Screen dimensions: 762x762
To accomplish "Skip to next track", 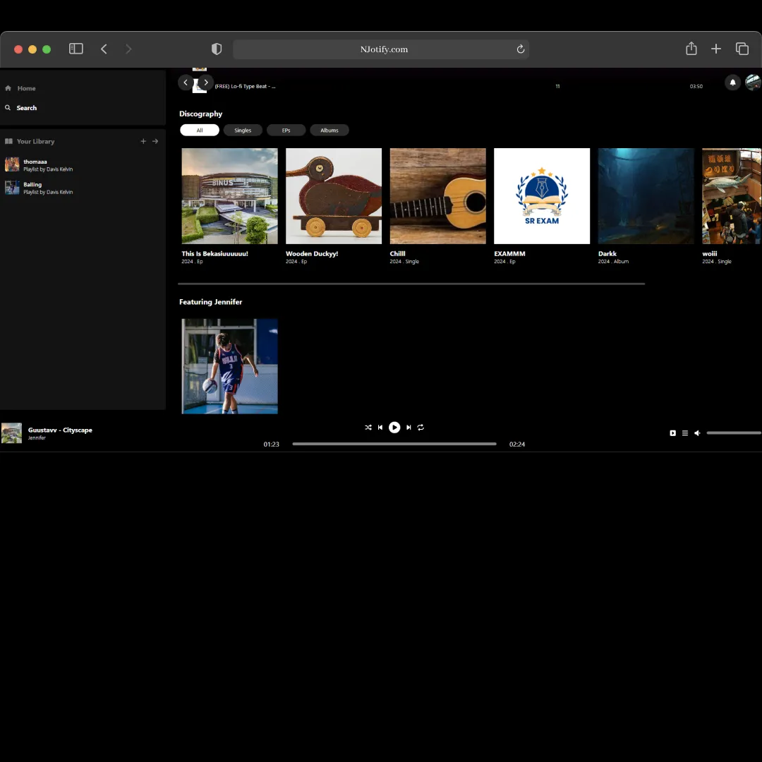I will 409,428.
